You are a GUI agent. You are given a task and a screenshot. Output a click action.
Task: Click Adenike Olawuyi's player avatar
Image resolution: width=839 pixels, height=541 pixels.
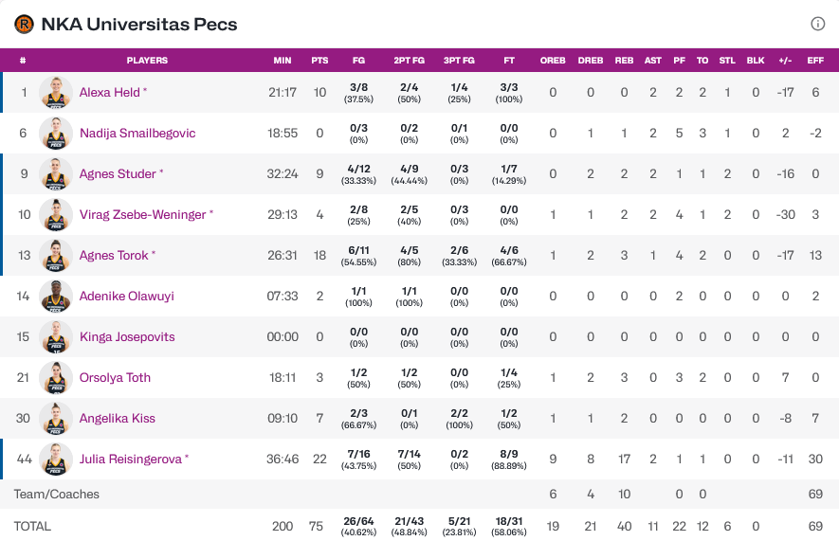56,297
